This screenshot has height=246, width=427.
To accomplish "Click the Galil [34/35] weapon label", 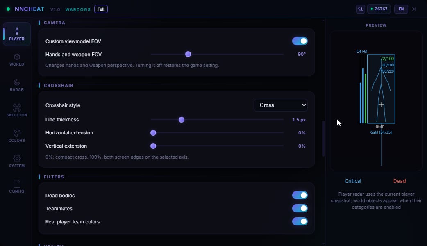I will pos(381,132).
